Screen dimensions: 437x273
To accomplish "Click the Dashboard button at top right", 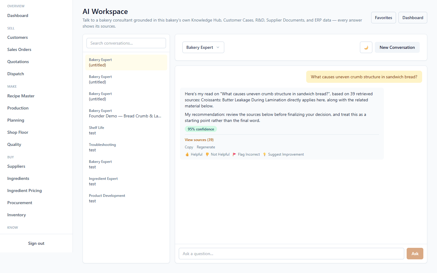I will tap(413, 18).
